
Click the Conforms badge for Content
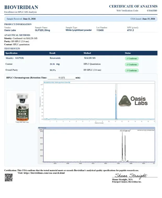tap(132, 65)
